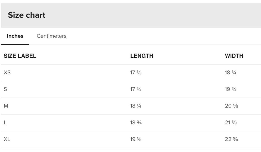Click the XL length value 19 ⅛
Image resolution: width=261 pixels, height=152 pixels.
point(136,139)
